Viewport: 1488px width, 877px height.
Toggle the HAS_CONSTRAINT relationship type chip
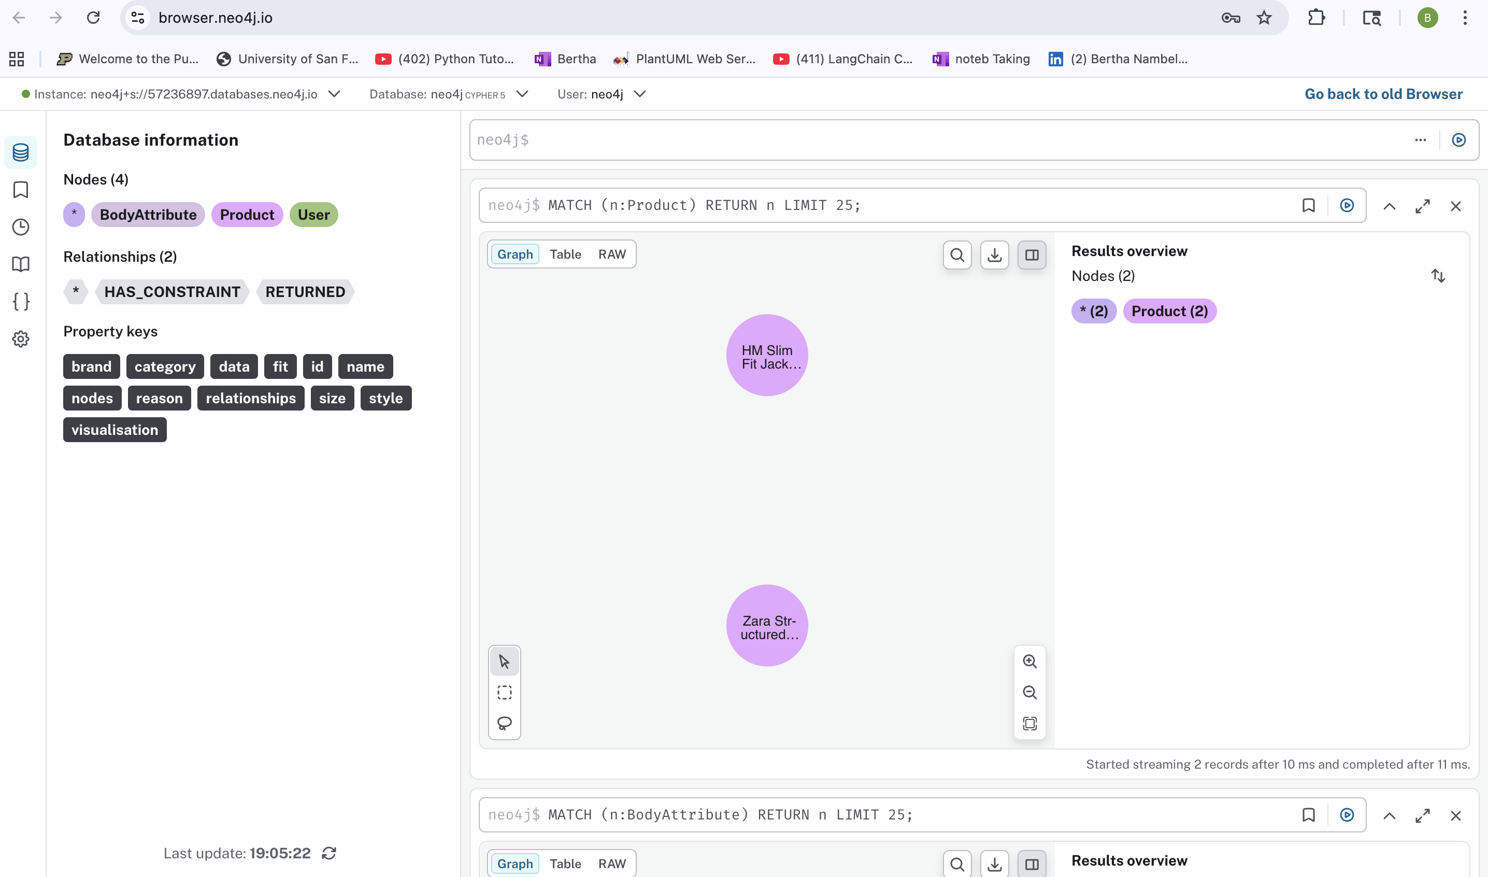point(172,292)
